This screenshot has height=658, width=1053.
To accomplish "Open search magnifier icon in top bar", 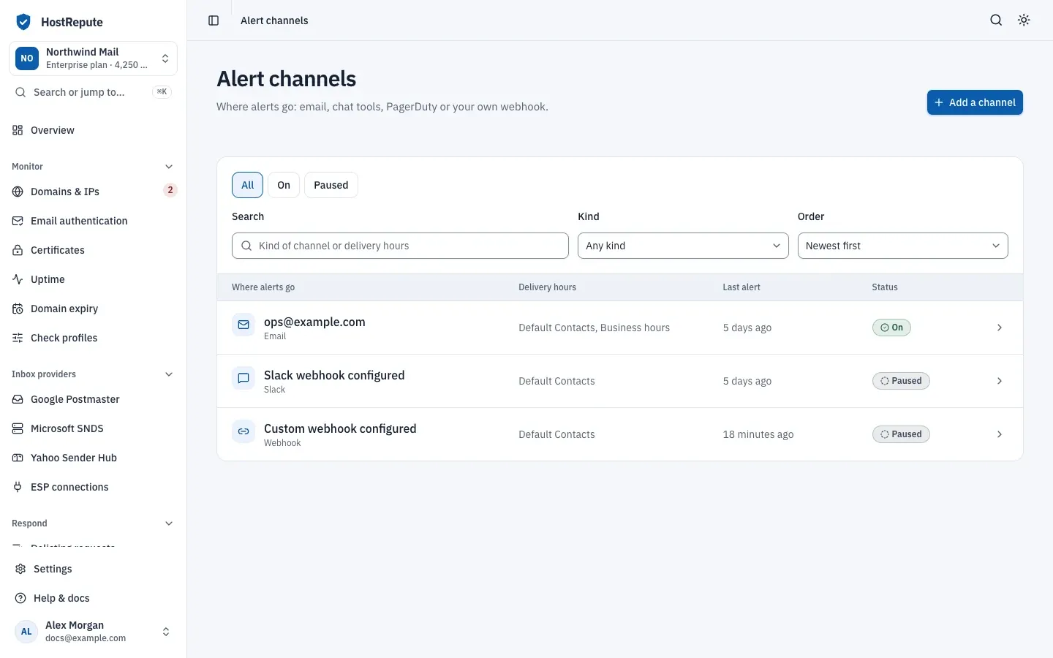I will click(x=996, y=20).
